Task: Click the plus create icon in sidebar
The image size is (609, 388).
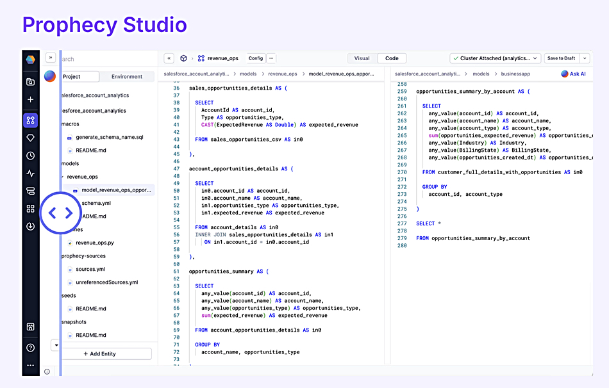Action: pyautogui.click(x=30, y=99)
